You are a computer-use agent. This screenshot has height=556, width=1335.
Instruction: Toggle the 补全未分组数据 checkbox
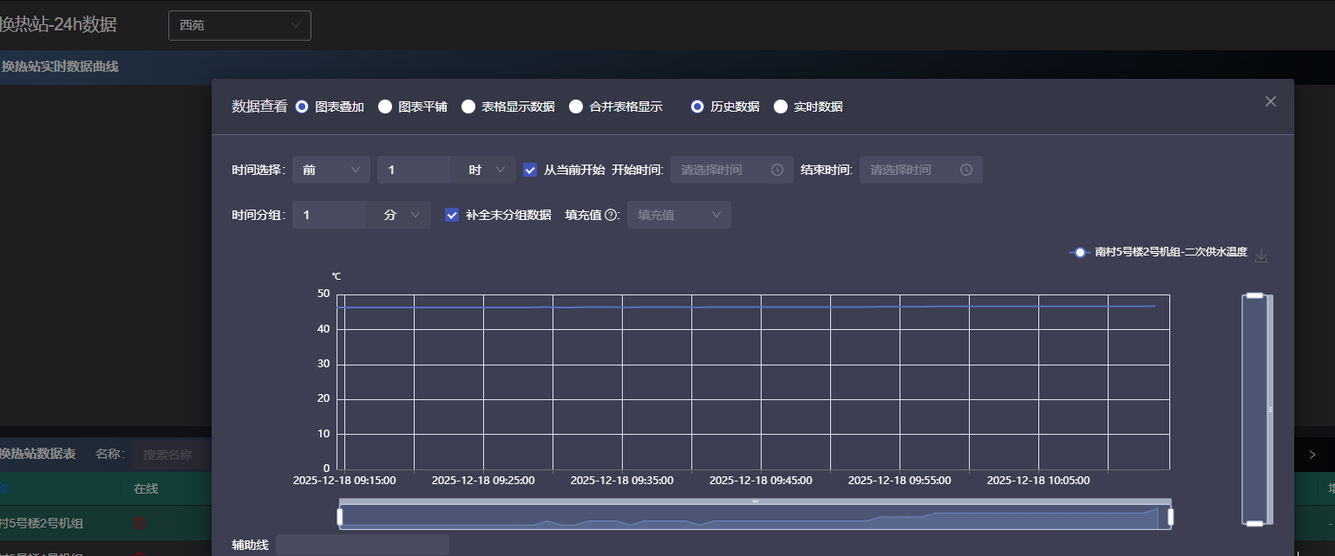[x=452, y=215]
